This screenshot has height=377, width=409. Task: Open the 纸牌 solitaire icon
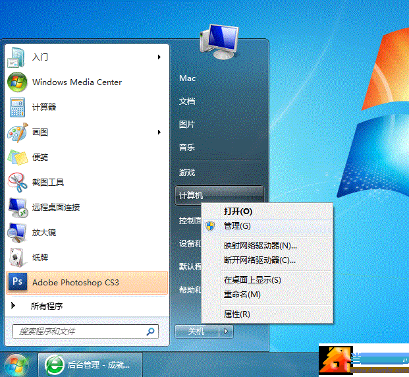click(x=17, y=258)
